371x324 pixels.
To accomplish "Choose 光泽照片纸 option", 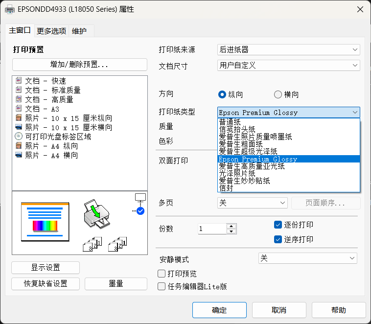I will coord(289,173).
